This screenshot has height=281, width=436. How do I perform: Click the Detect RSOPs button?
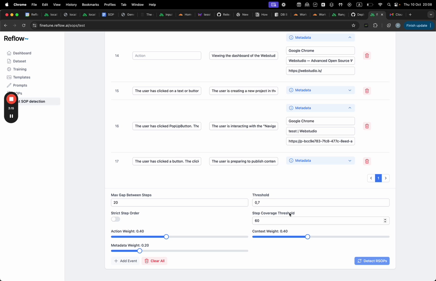pos(372,261)
